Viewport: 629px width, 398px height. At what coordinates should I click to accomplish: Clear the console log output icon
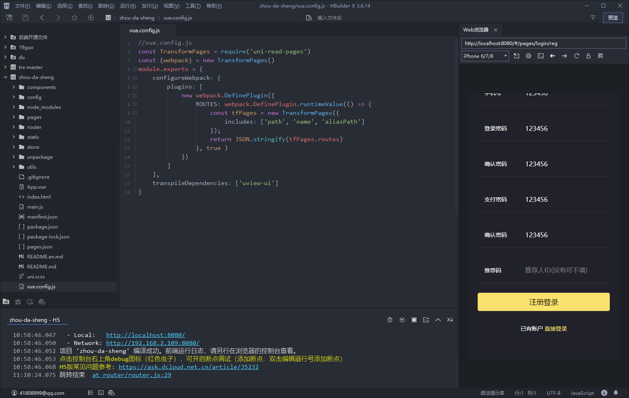[450, 320]
